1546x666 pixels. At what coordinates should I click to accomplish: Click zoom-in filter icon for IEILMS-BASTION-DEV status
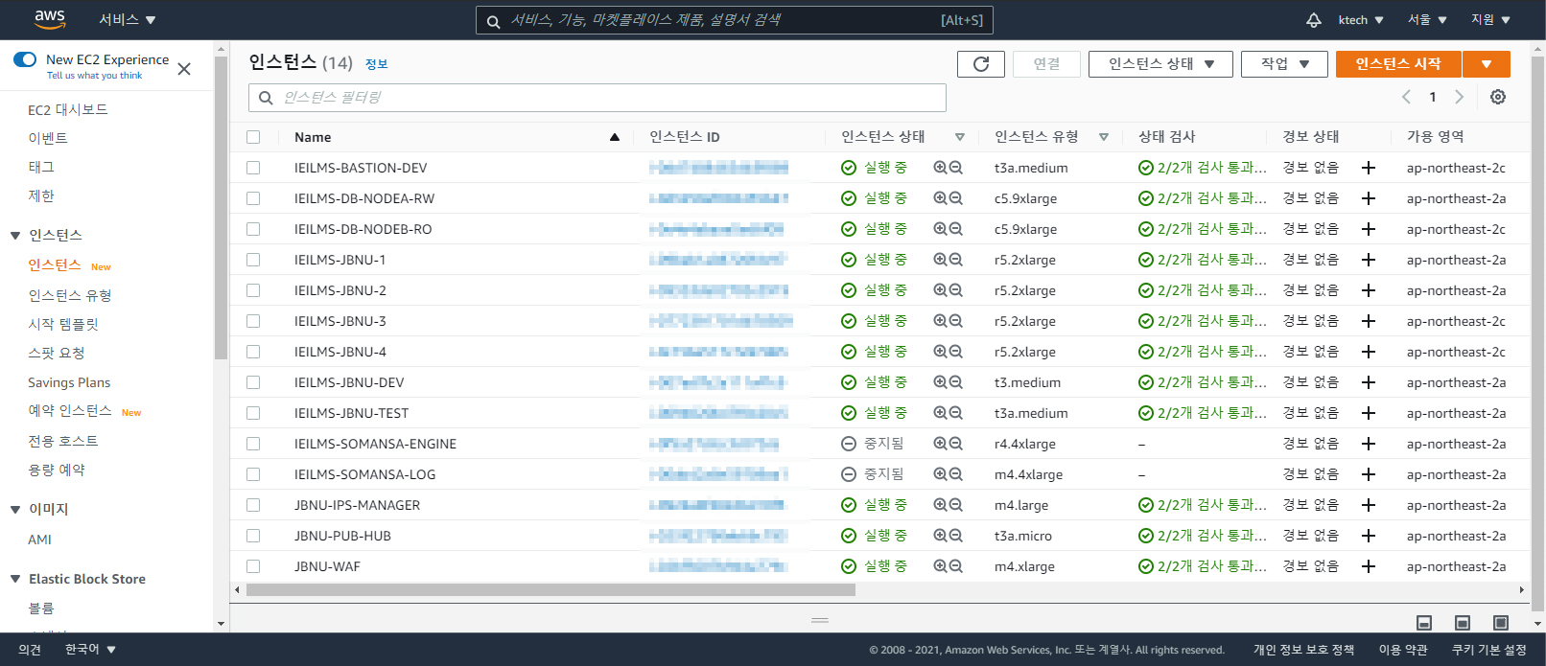[941, 168]
